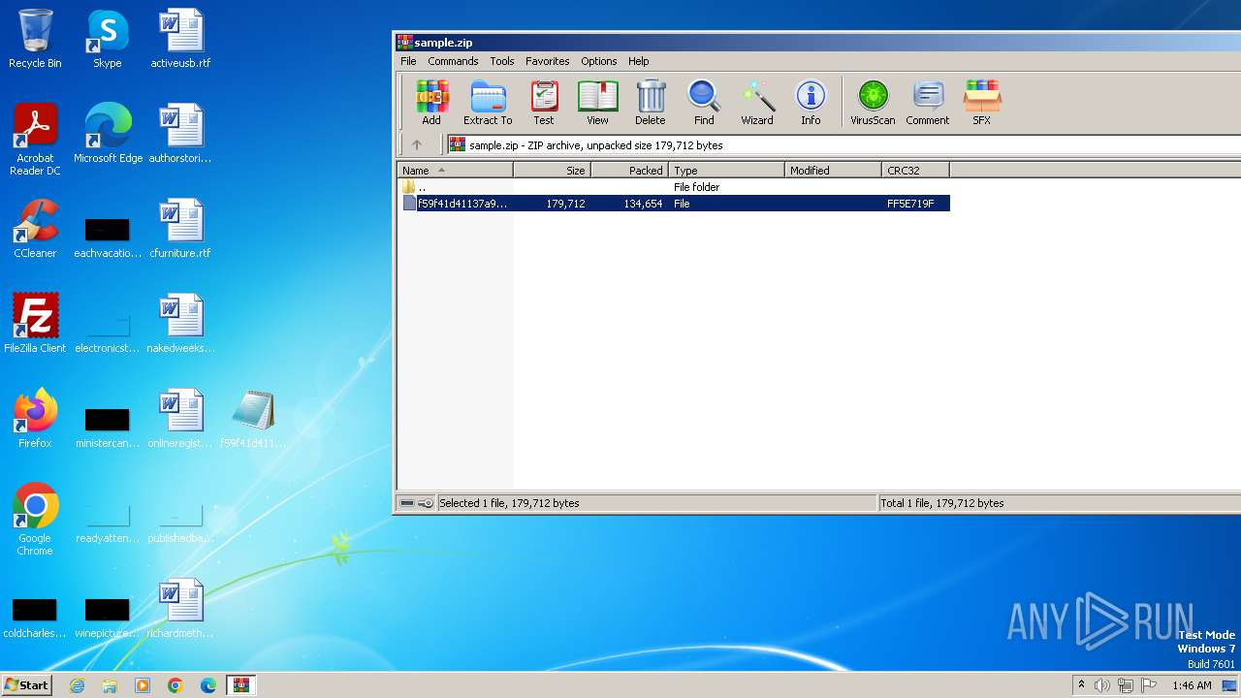
Task: Click the Start button
Action: pyautogui.click(x=27, y=684)
